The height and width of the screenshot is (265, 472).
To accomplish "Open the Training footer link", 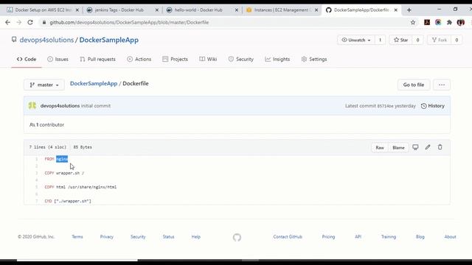I will click(x=389, y=237).
